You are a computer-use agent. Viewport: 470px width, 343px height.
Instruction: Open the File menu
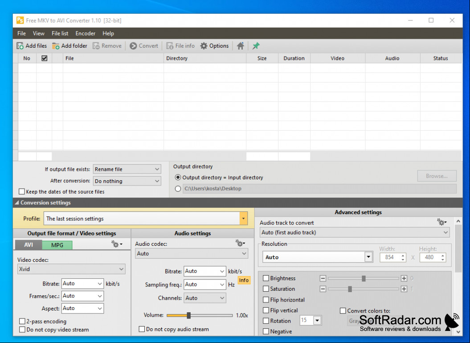(x=21, y=33)
